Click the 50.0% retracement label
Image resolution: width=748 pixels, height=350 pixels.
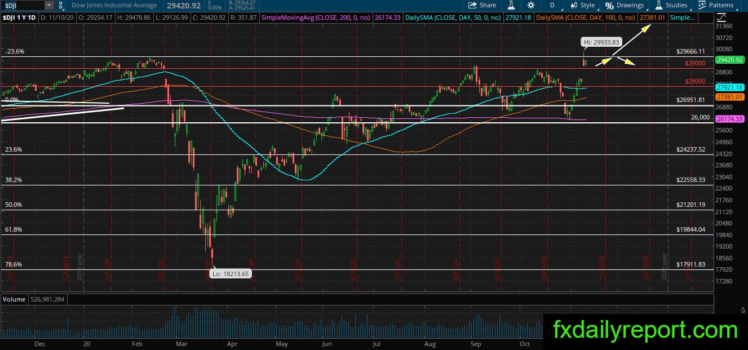coord(14,205)
